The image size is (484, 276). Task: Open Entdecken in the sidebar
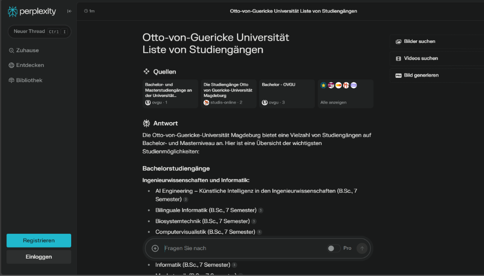[x=26, y=65]
